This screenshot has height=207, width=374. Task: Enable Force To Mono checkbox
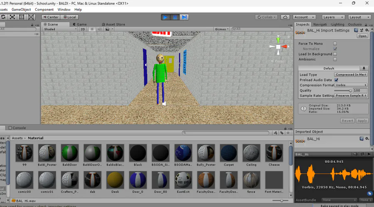point(335,44)
